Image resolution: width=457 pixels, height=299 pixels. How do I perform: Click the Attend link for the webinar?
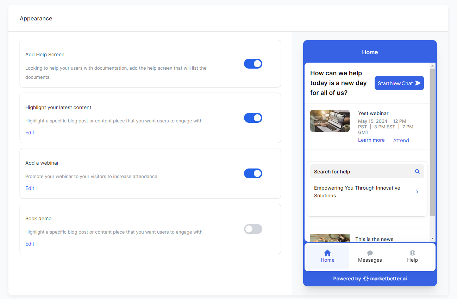pos(401,140)
